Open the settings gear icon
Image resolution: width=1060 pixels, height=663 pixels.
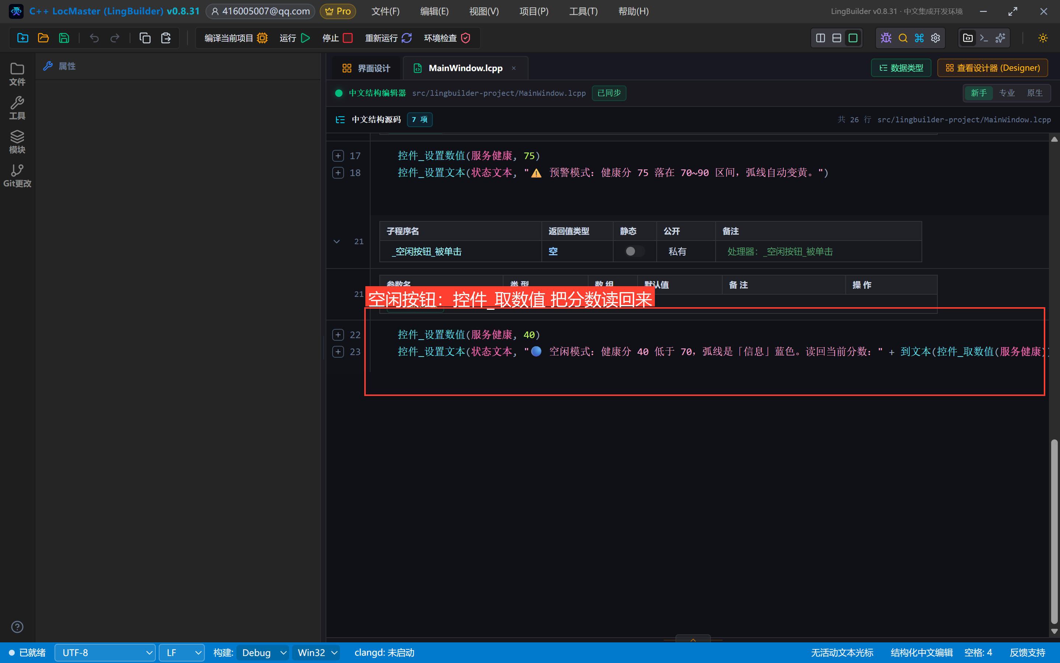[x=936, y=38]
